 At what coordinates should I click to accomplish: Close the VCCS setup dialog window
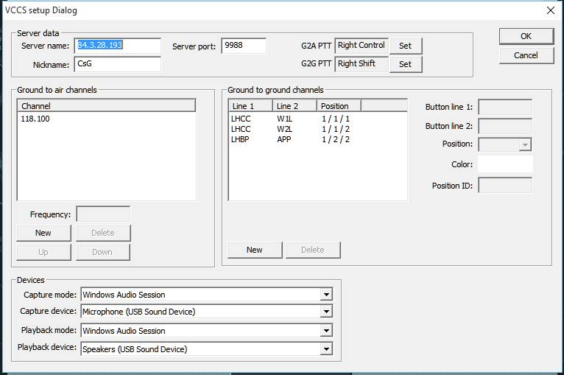[x=550, y=10]
